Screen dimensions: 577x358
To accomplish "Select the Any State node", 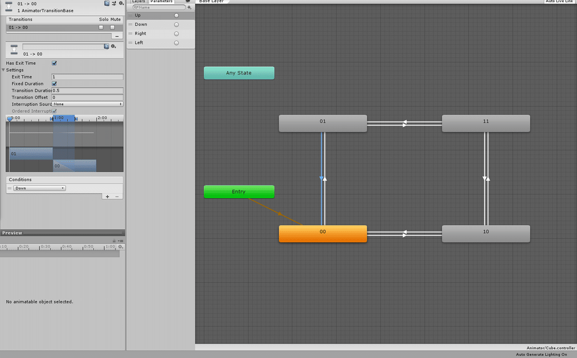I will click(x=239, y=73).
